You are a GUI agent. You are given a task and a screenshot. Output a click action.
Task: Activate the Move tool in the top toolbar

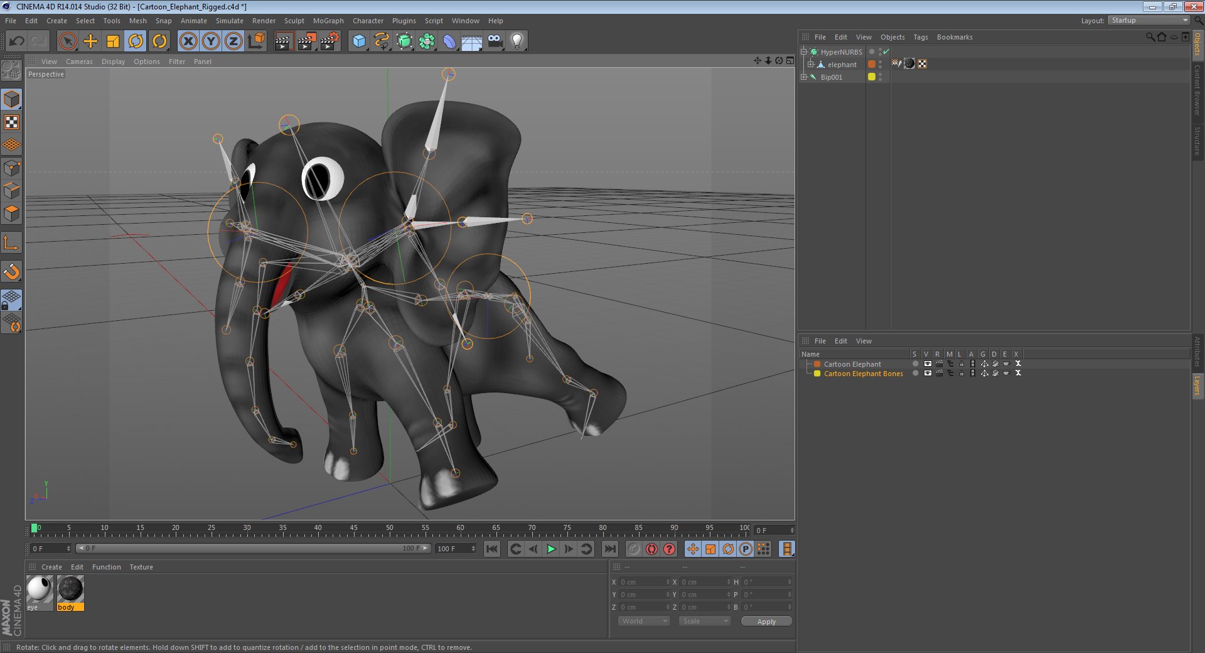coord(90,41)
